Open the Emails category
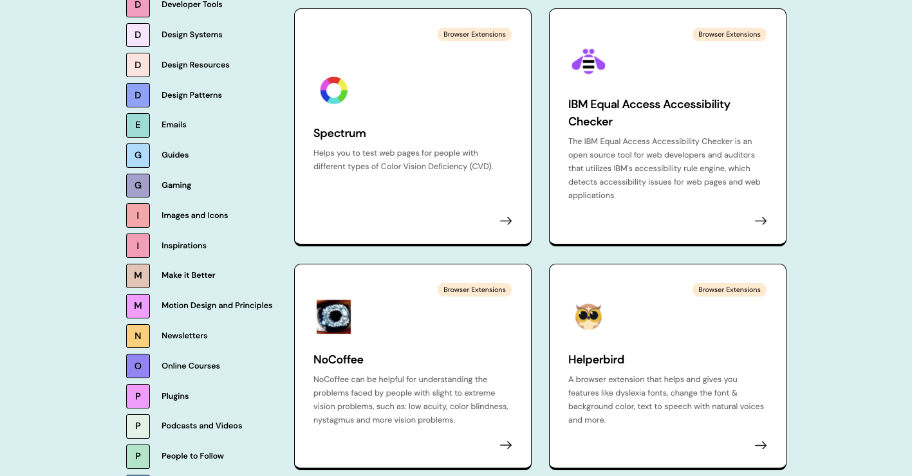Image resolution: width=912 pixels, height=476 pixels. [174, 125]
